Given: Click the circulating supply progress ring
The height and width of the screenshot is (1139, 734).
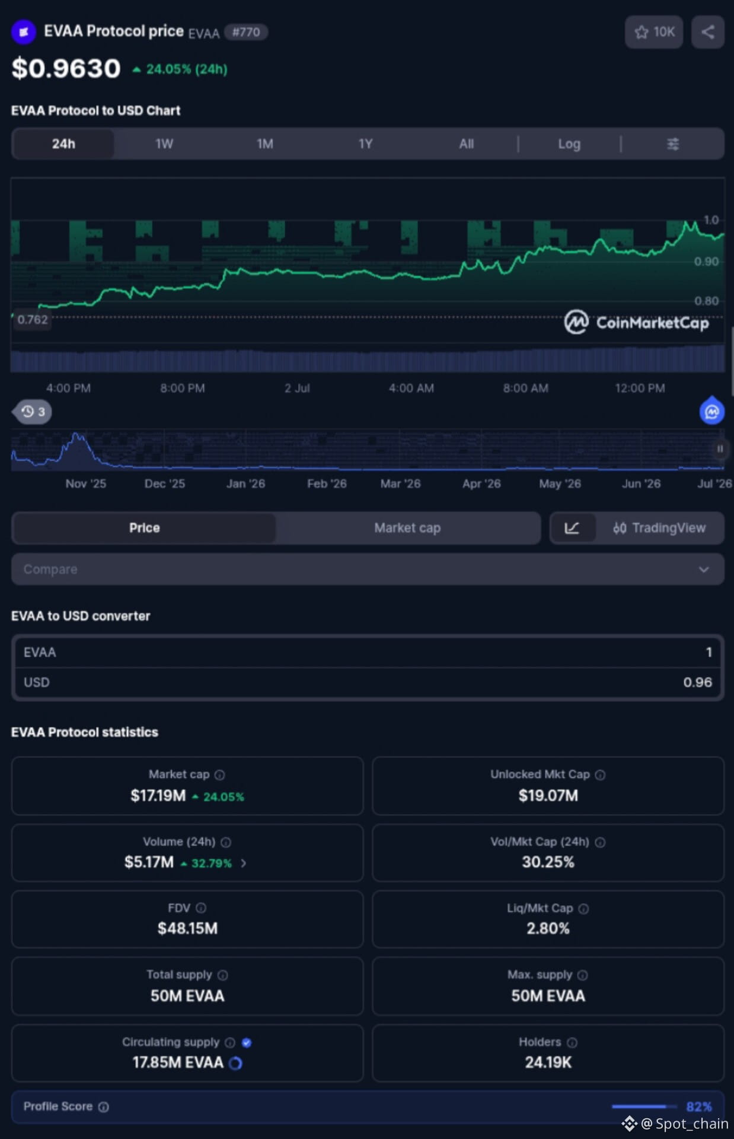Looking at the screenshot, I should [235, 1063].
